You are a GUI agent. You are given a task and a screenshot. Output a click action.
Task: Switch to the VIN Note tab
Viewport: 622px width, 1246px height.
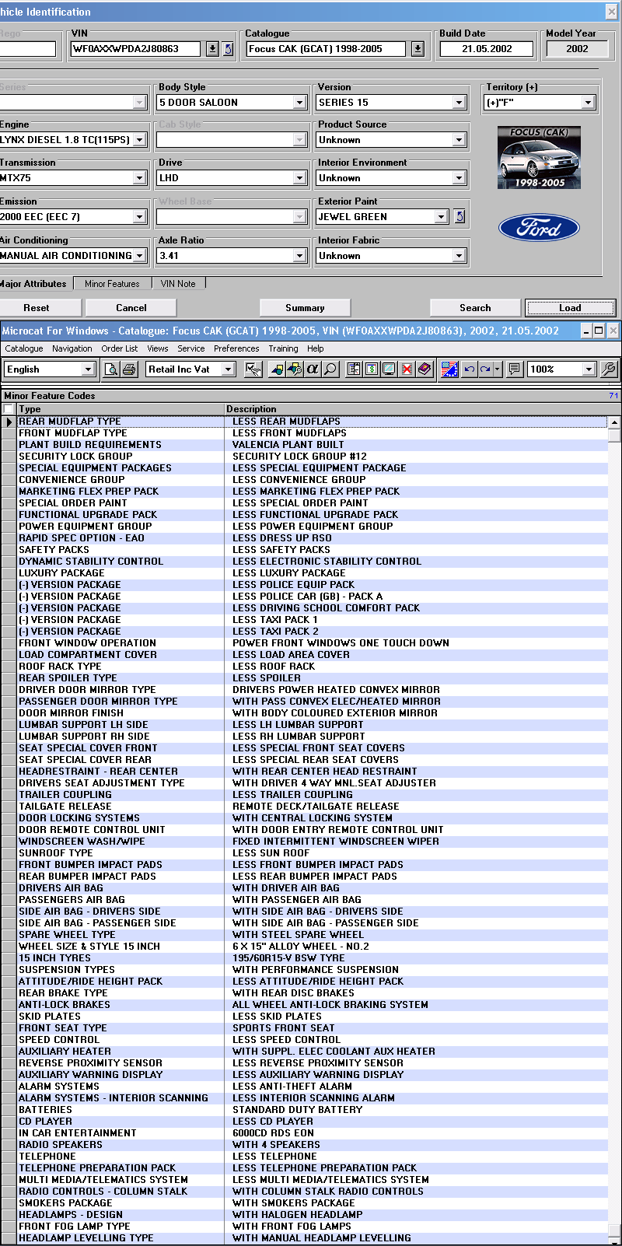[178, 284]
